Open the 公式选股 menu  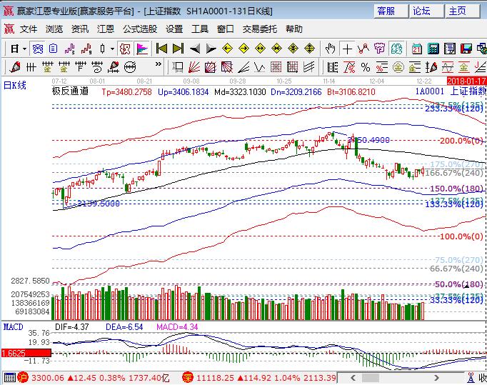139,29
